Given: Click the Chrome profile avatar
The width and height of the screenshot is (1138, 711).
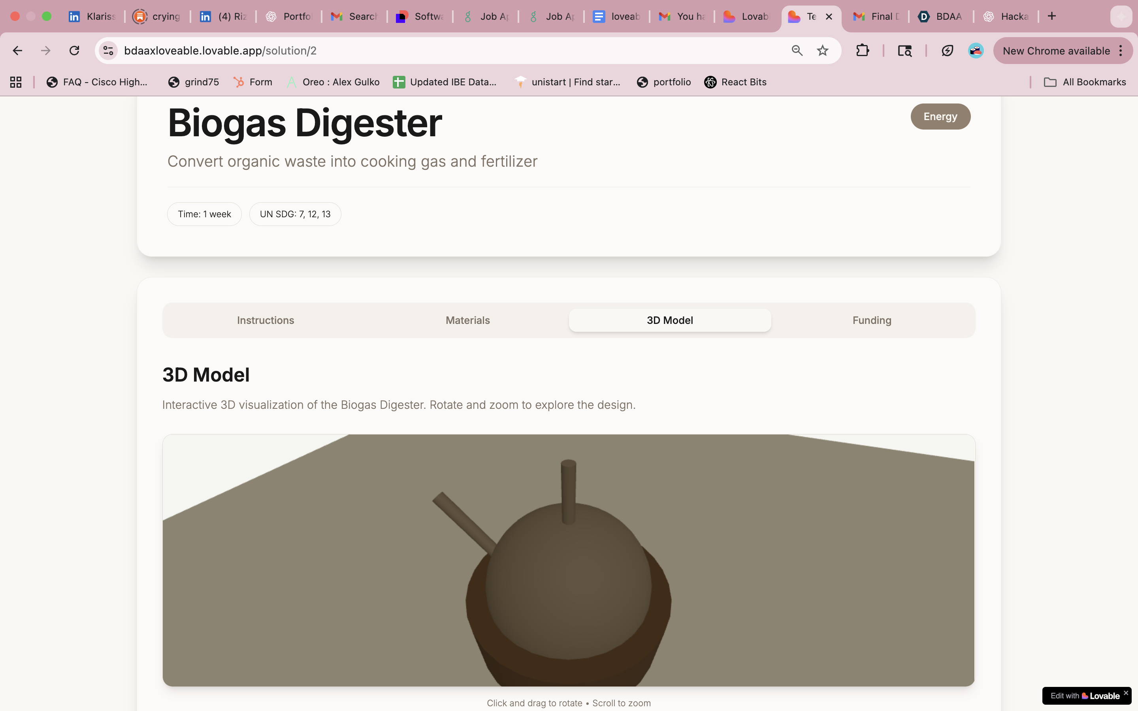Looking at the screenshot, I should (976, 51).
